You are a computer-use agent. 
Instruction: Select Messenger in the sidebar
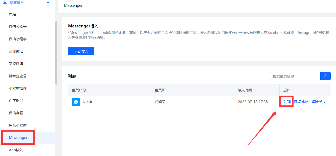coord(18,138)
